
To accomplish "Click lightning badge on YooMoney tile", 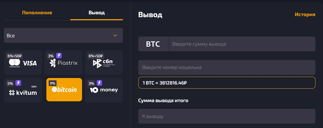I will 100,83.
